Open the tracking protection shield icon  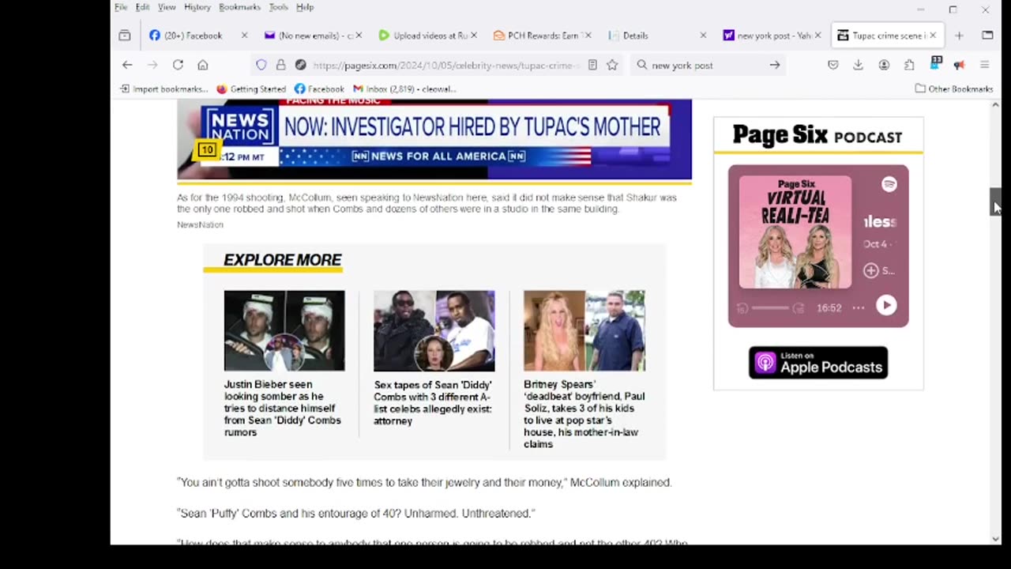click(x=261, y=65)
